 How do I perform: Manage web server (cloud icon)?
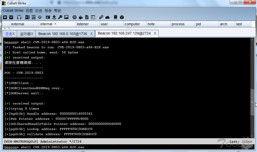(x=107, y=17)
